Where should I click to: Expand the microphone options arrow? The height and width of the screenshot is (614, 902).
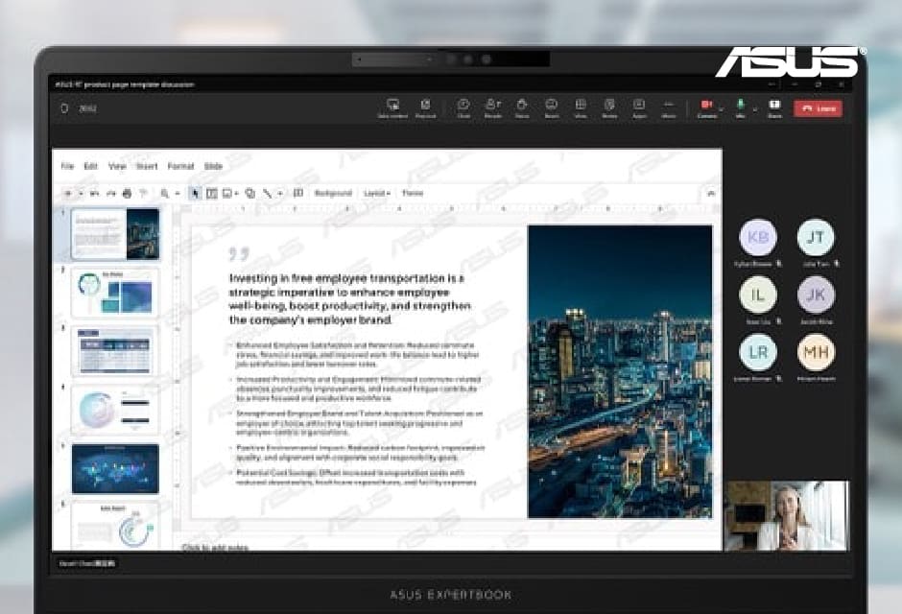[754, 108]
